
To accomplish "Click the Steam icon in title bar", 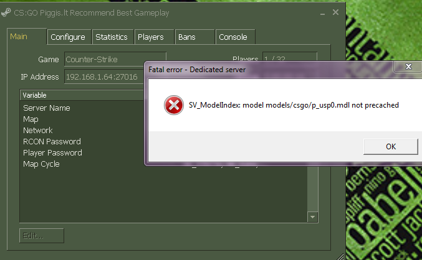I will coord(6,12).
